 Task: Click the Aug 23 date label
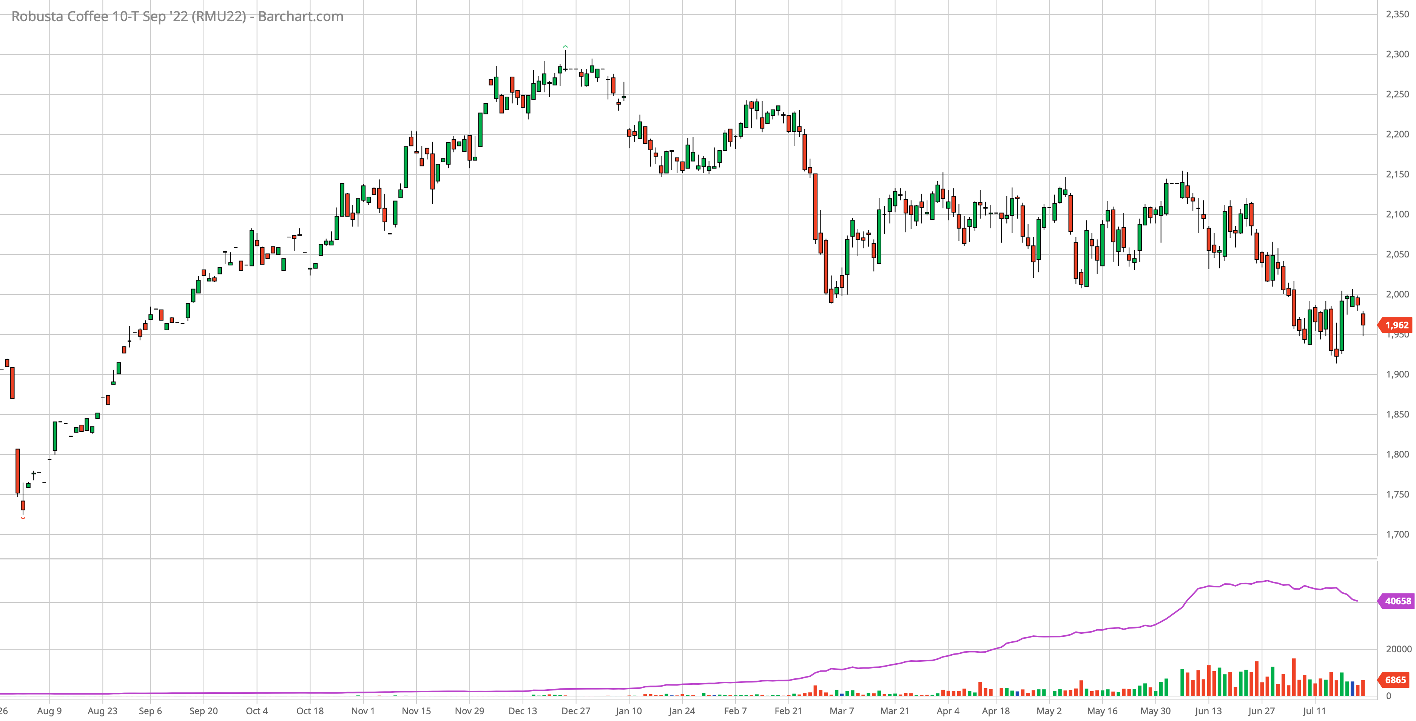coord(103,711)
